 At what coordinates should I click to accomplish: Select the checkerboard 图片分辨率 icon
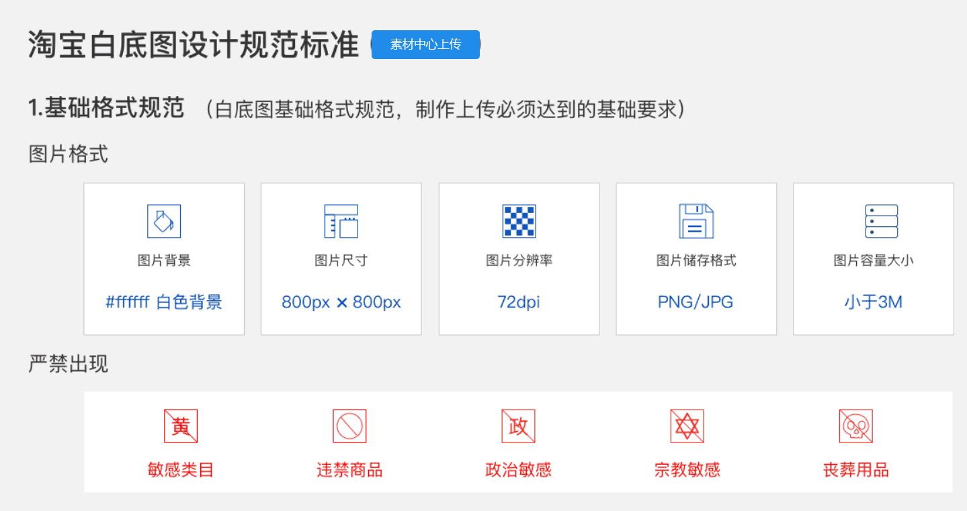point(519,221)
